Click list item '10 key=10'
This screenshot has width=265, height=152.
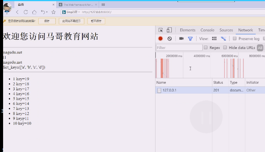tap(22, 123)
